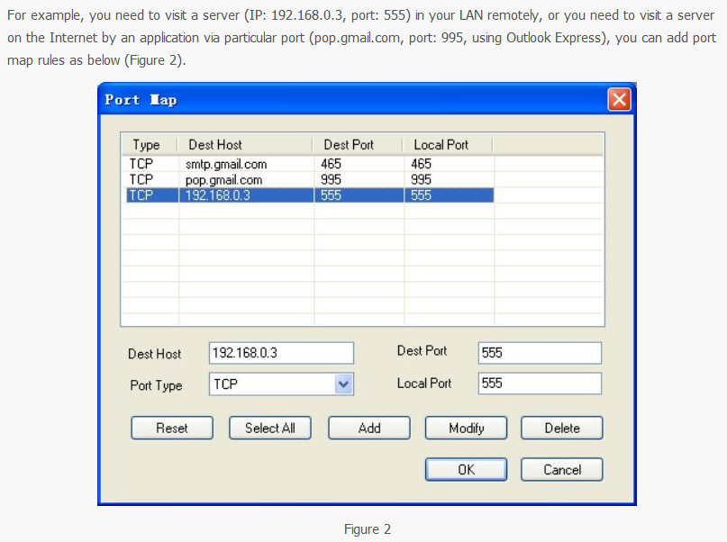Click the Local Port input field
This screenshot has width=727, height=542.
(x=540, y=384)
